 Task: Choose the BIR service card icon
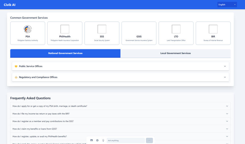[213, 29]
